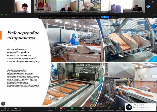Screen dimensions: 157x112
Task: Close the Times of Ukraine notification
Action: (x=155, y=105)
